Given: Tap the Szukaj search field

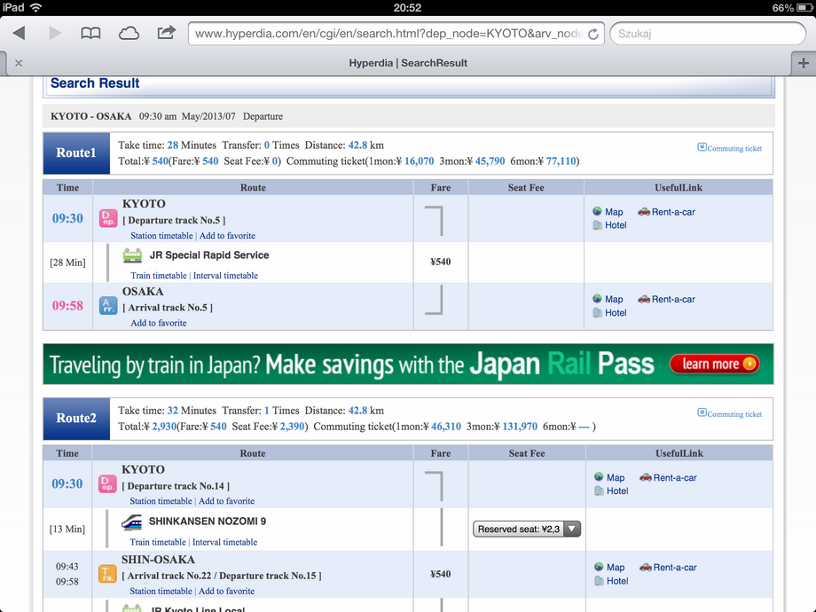Looking at the screenshot, I should [x=707, y=34].
